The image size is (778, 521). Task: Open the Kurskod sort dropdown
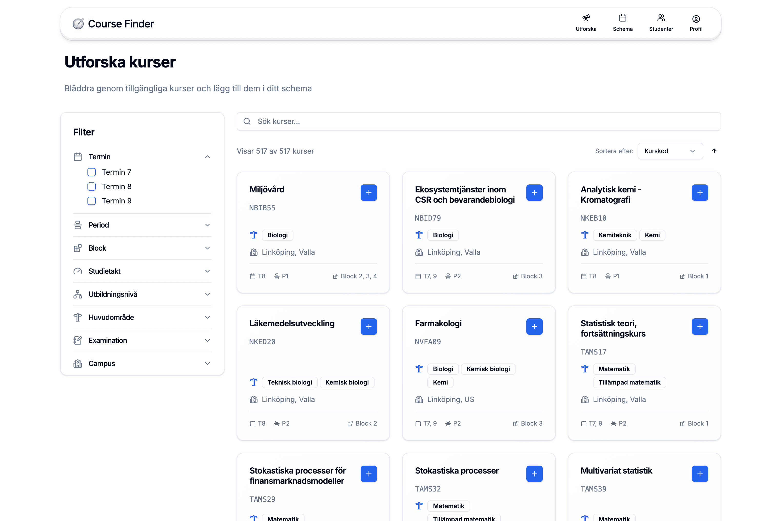coord(670,151)
